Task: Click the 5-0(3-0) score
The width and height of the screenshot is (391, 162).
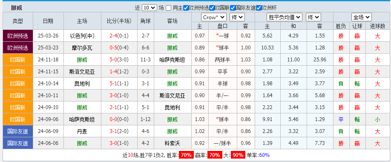Action: click(119, 60)
